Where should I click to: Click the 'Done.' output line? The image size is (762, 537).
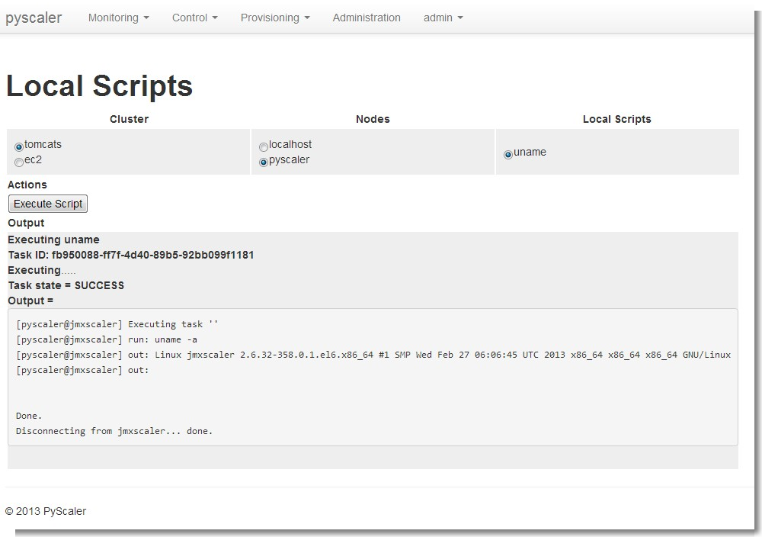[x=29, y=416]
